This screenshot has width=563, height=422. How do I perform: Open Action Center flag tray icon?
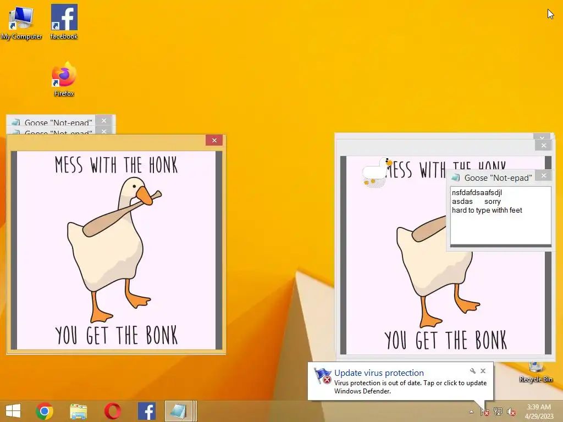pos(485,412)
